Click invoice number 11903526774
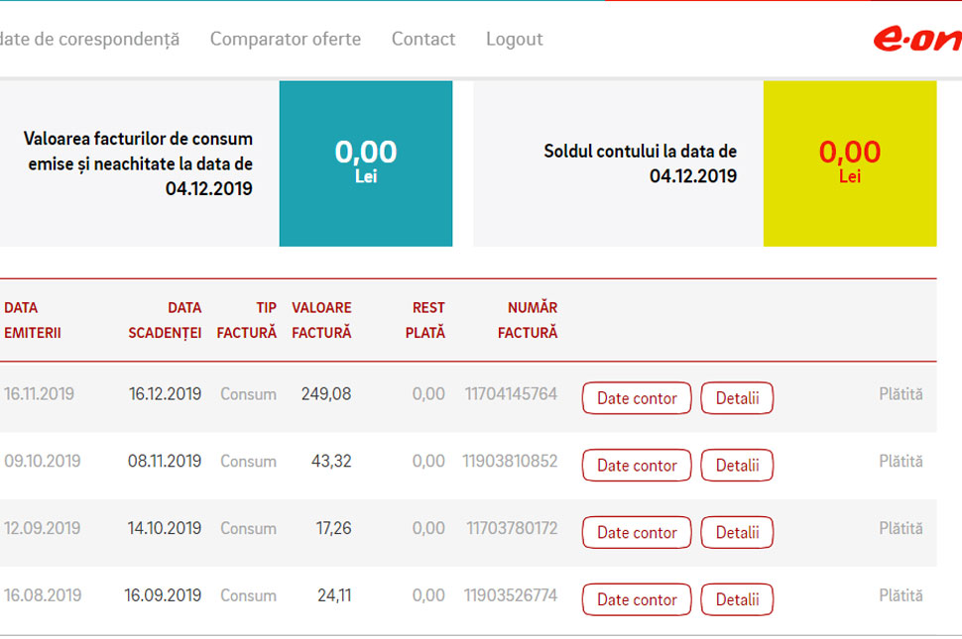This screenshot has height=639, width=962. pos(511,595)
